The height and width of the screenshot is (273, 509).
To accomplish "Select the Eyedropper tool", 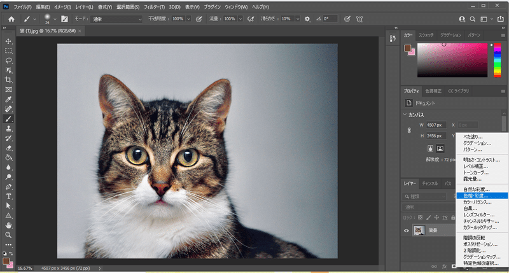I will 9,99.
